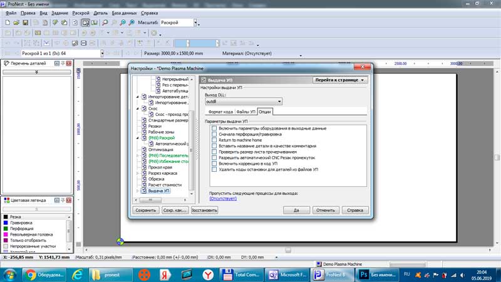Click the volume icon in system tray

pos(462,275)
